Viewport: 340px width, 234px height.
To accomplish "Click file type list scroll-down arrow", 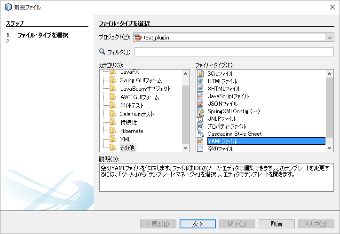I will [329, 148].
